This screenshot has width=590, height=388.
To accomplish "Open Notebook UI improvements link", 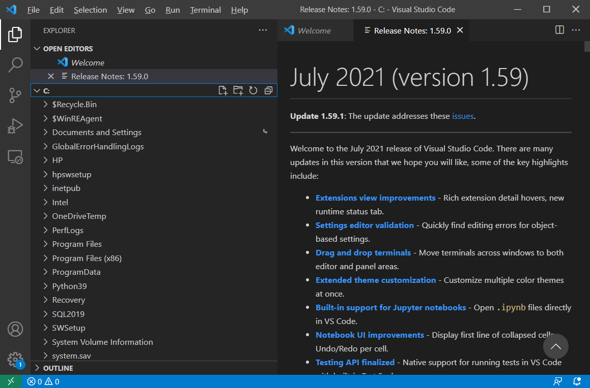I will click(370, 335).
